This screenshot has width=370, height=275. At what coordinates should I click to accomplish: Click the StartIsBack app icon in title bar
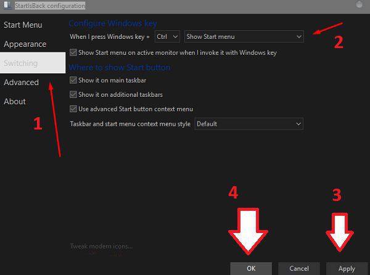[7, 5]
